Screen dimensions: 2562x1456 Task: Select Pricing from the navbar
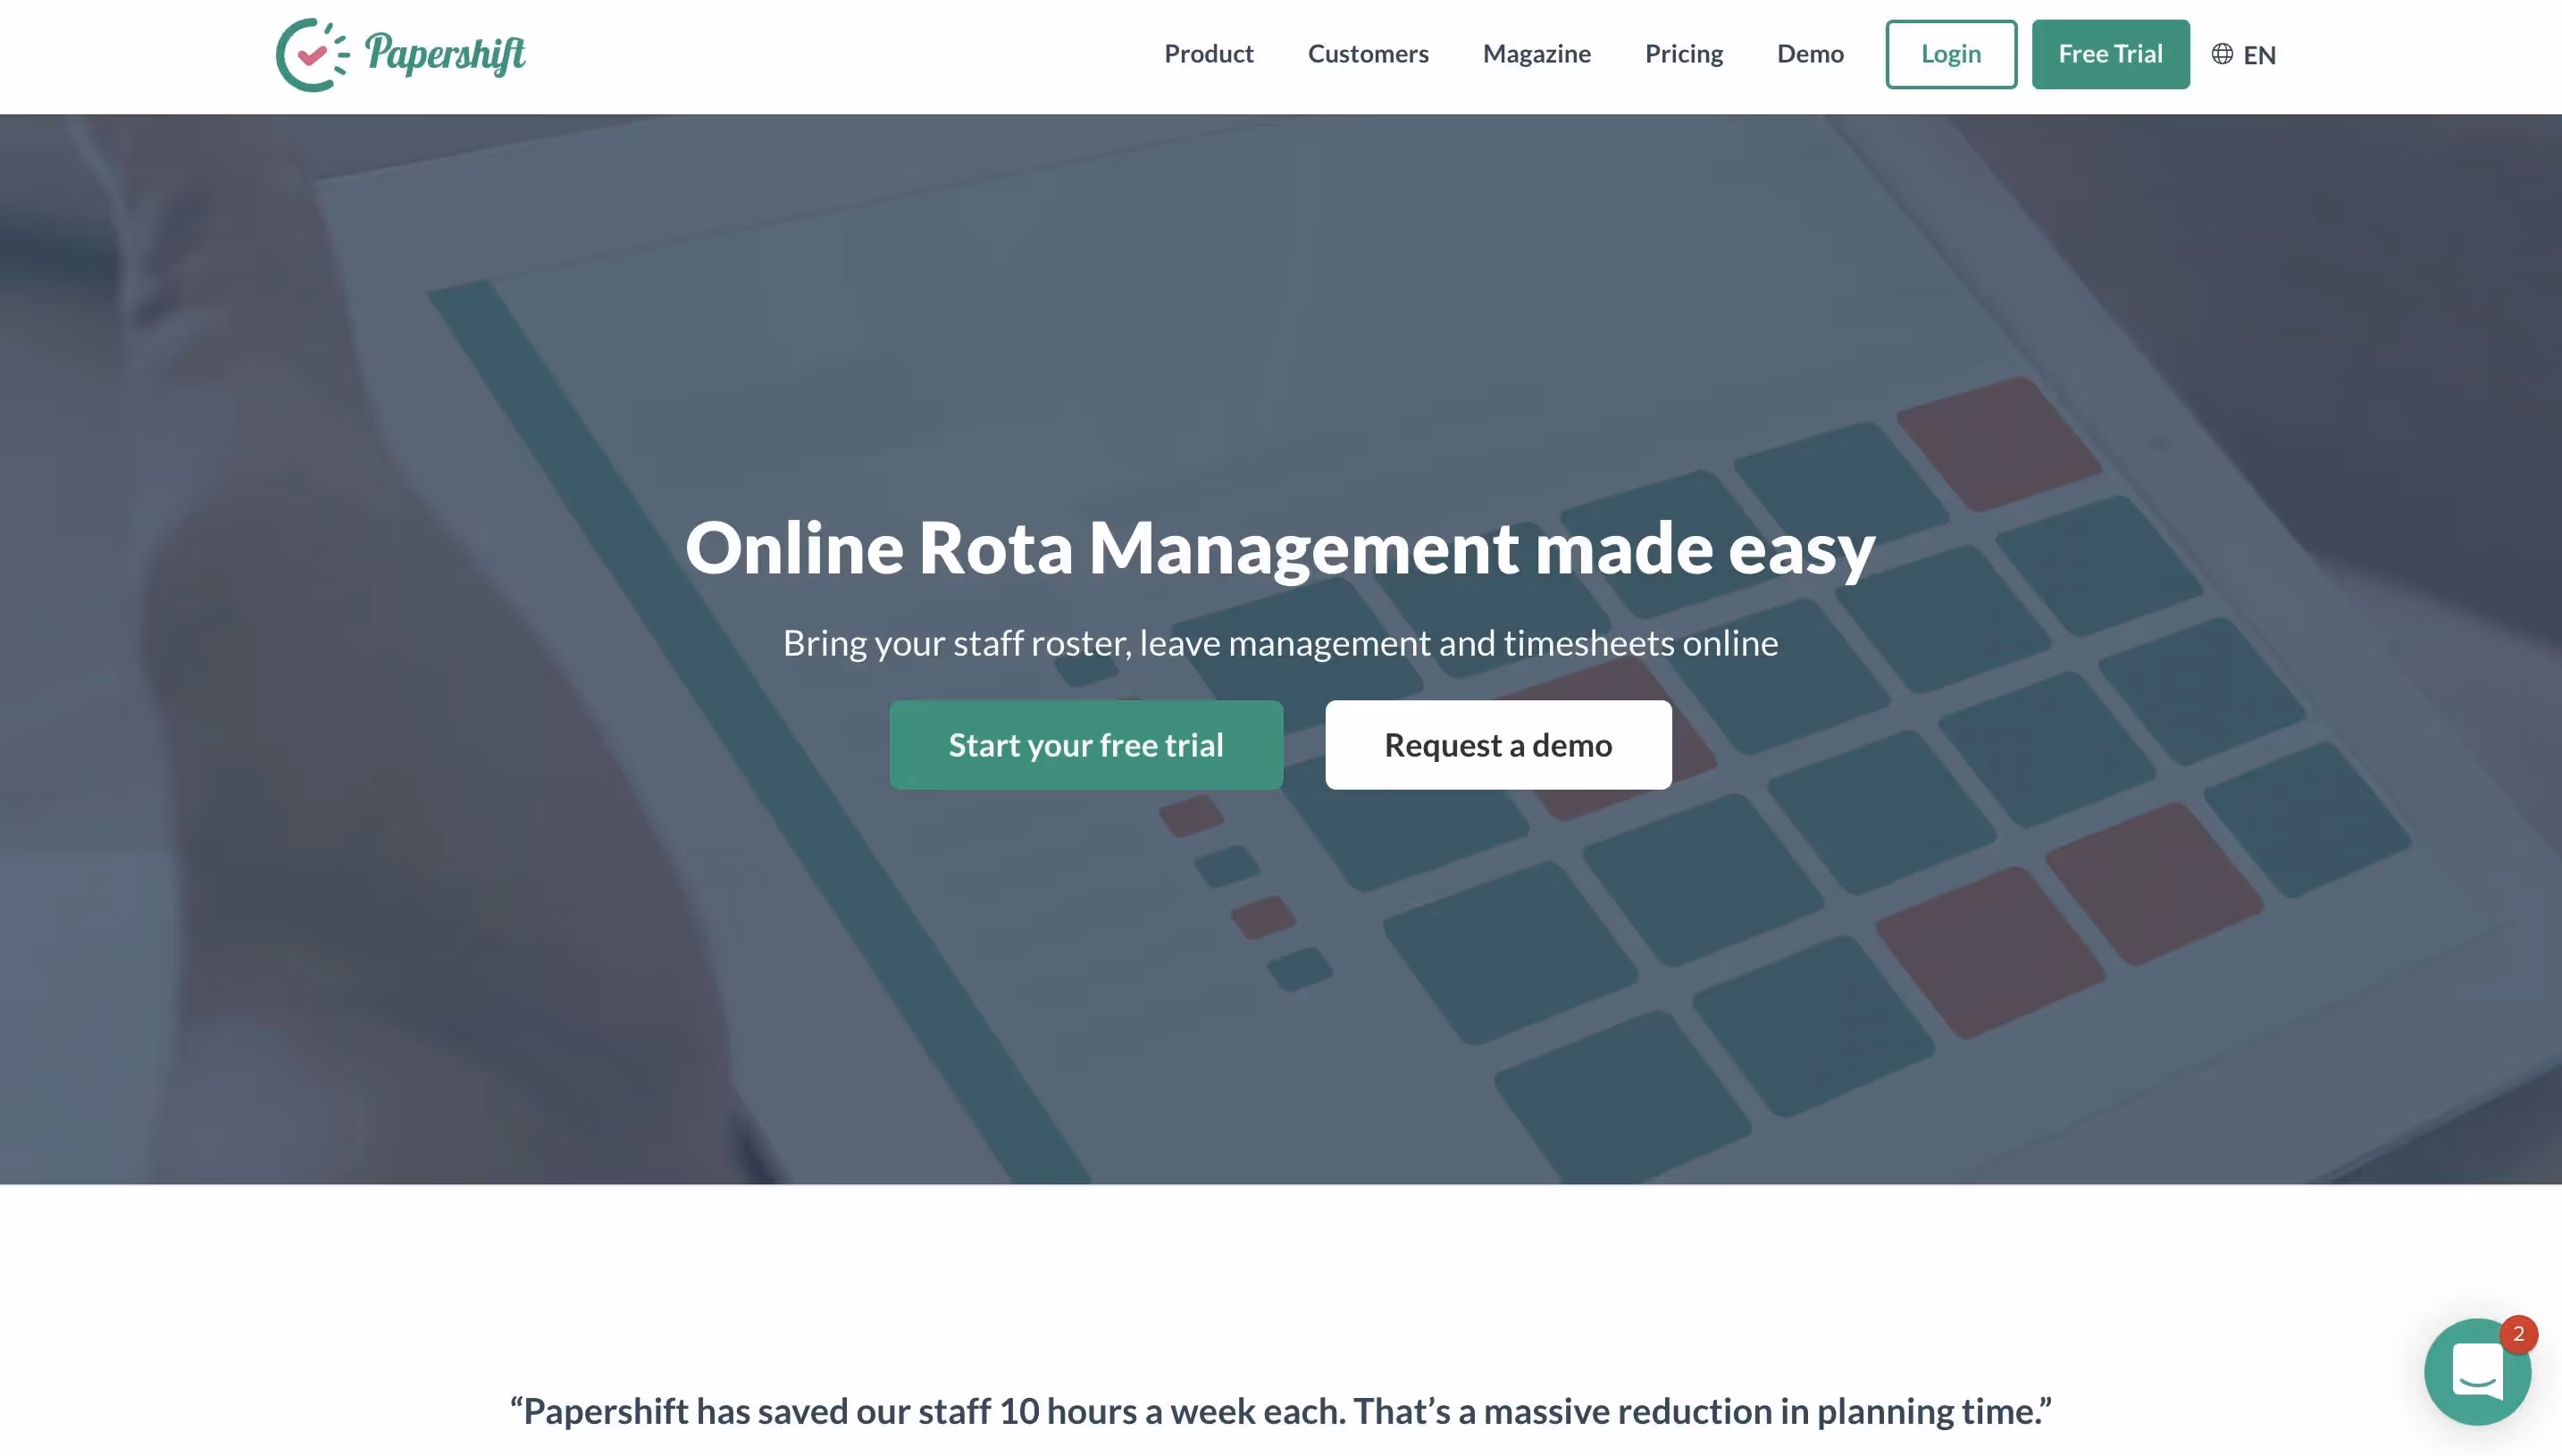point(1684,53)
